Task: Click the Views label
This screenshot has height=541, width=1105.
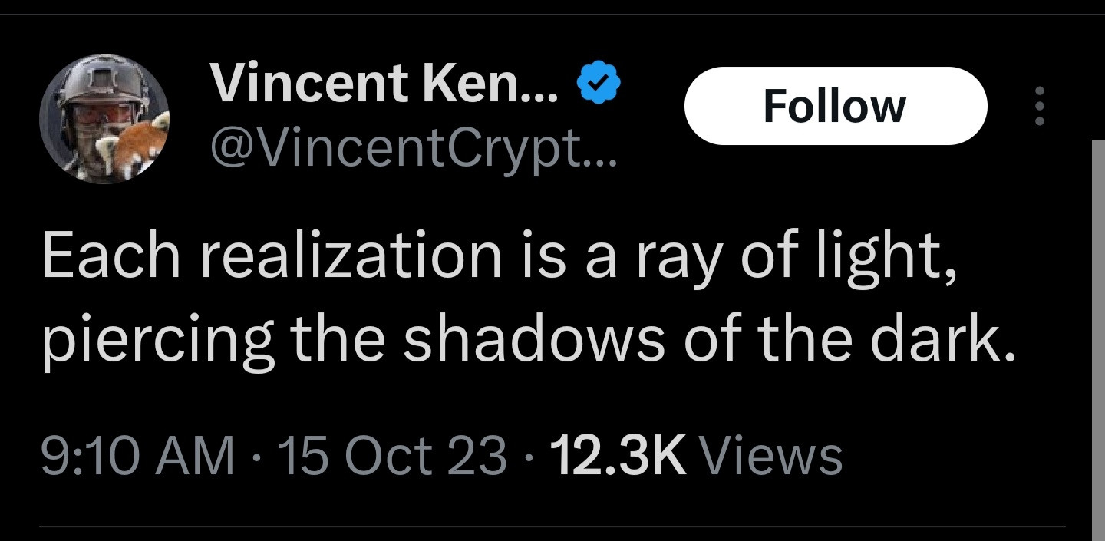Action: point(773,455)
